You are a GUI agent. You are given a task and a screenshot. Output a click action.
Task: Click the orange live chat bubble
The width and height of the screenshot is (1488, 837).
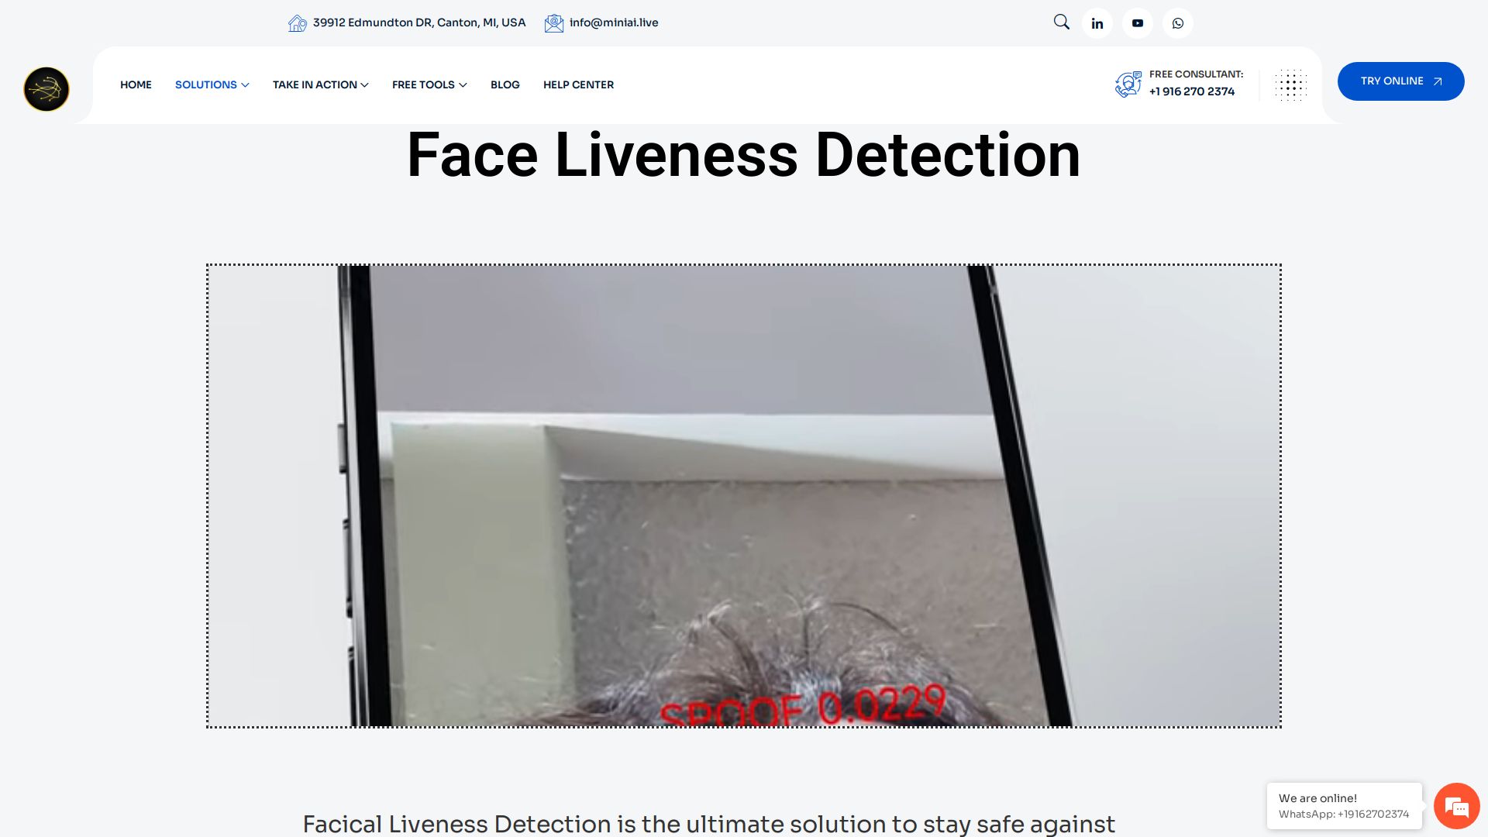(1456, 807)
